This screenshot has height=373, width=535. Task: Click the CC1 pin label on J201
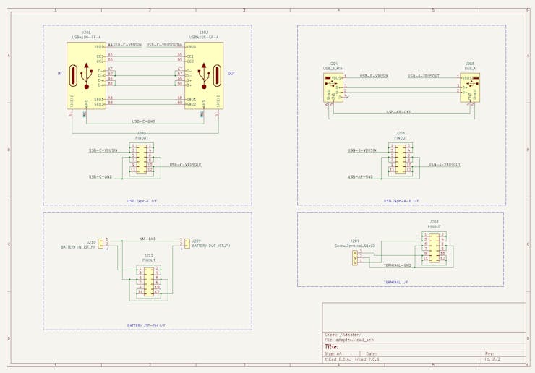100,56
